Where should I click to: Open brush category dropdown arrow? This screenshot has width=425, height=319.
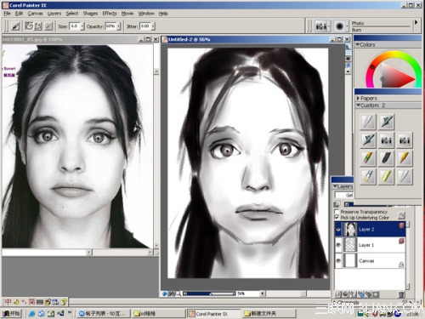pyautogui.click(x=329, y=26)
